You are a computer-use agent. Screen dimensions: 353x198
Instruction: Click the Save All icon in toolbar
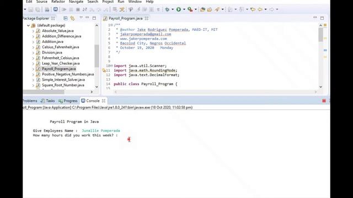click(38, 9)
